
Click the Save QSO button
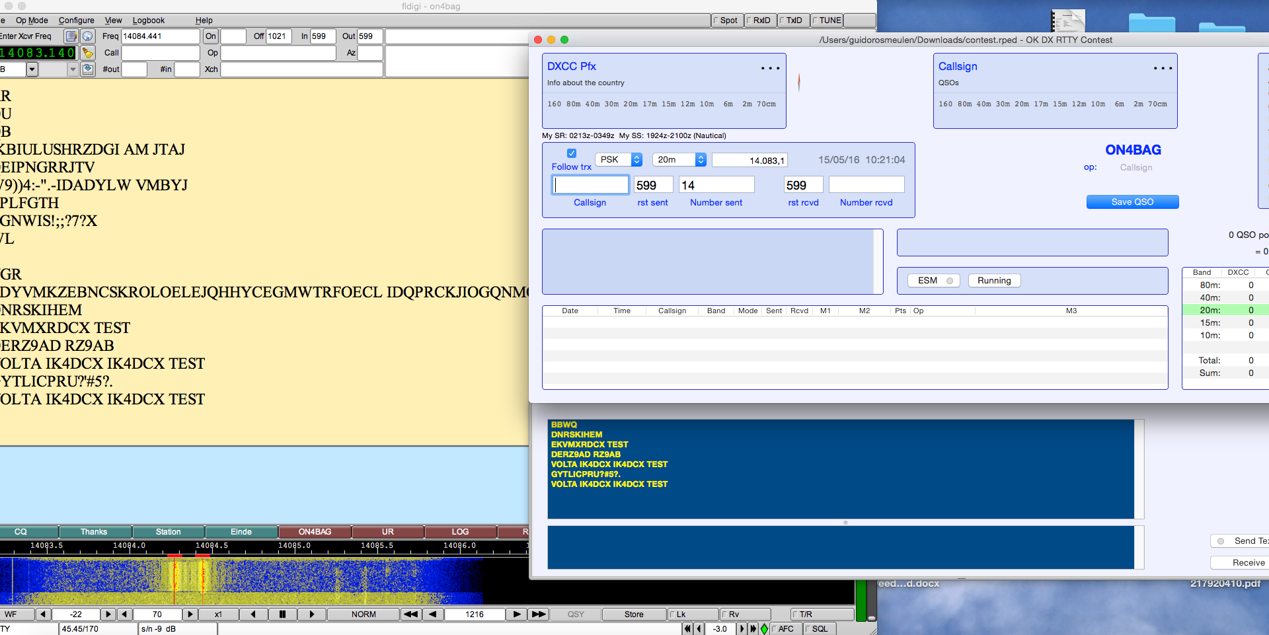(x=1132, y=202)
